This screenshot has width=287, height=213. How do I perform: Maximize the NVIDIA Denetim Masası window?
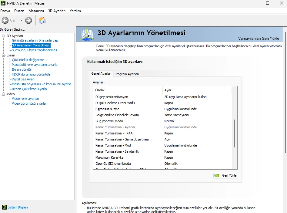pos(268,3)
